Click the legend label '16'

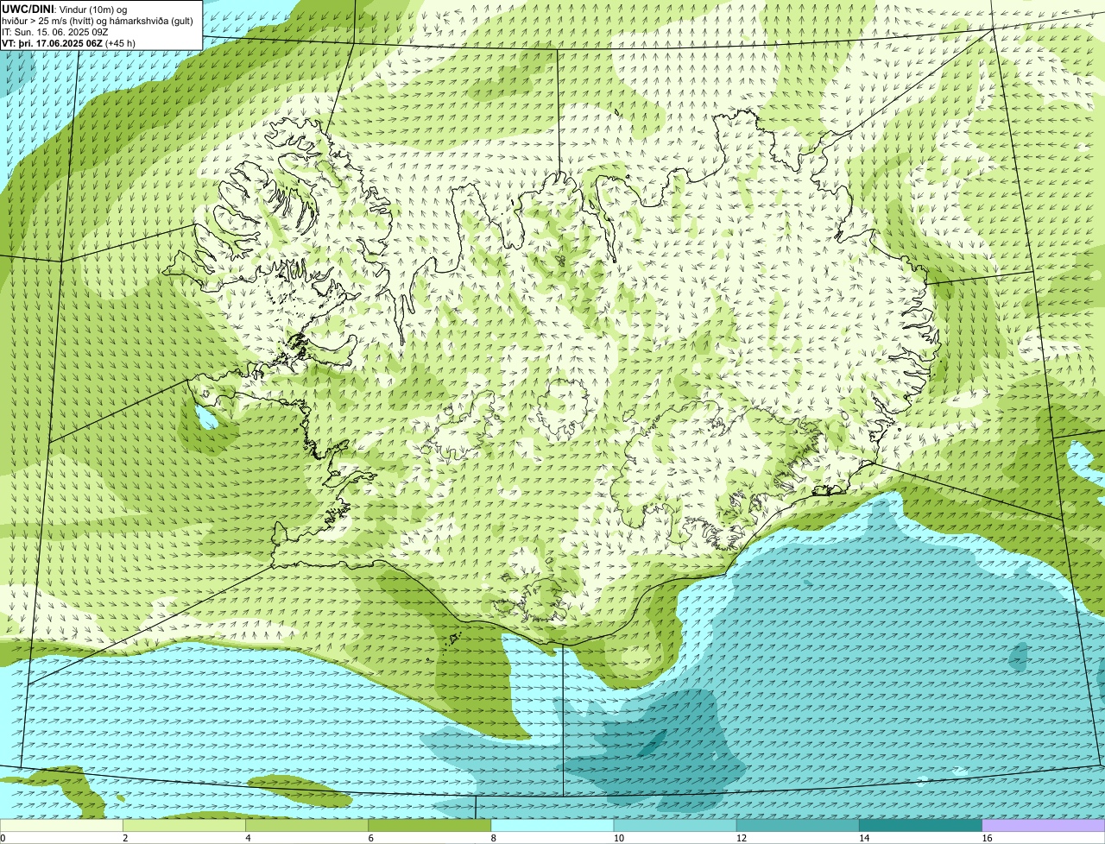[987, 838]
